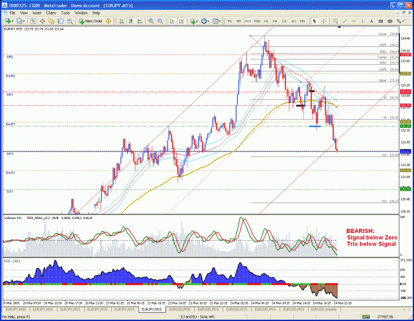Image resolution: width=414 pixels, height=321 pixels.
Task: Expand the Profiles dropdown arrow
Action: tap(24, 21)
